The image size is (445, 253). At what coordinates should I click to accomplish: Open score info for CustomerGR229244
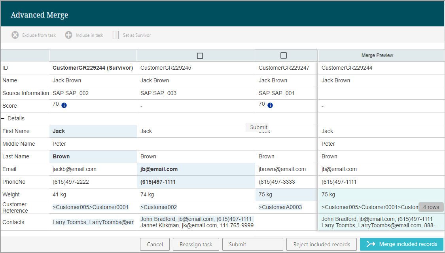click(x=64, y=105)
